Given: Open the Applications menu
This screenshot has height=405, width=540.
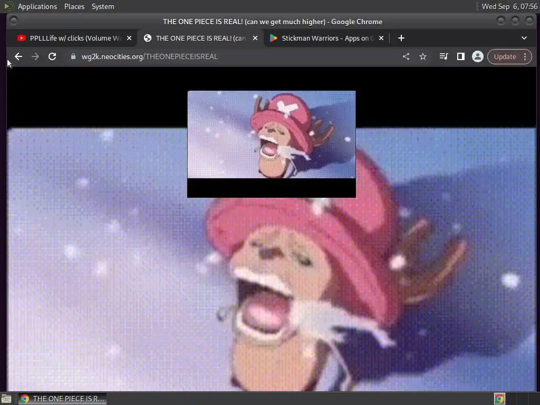Looking at the screenshot, I should (37, 6).
